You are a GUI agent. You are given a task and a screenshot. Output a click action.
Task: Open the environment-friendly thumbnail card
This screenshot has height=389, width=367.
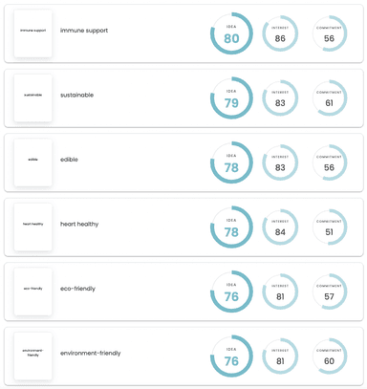pyautogui.click(x=33, y=357)
